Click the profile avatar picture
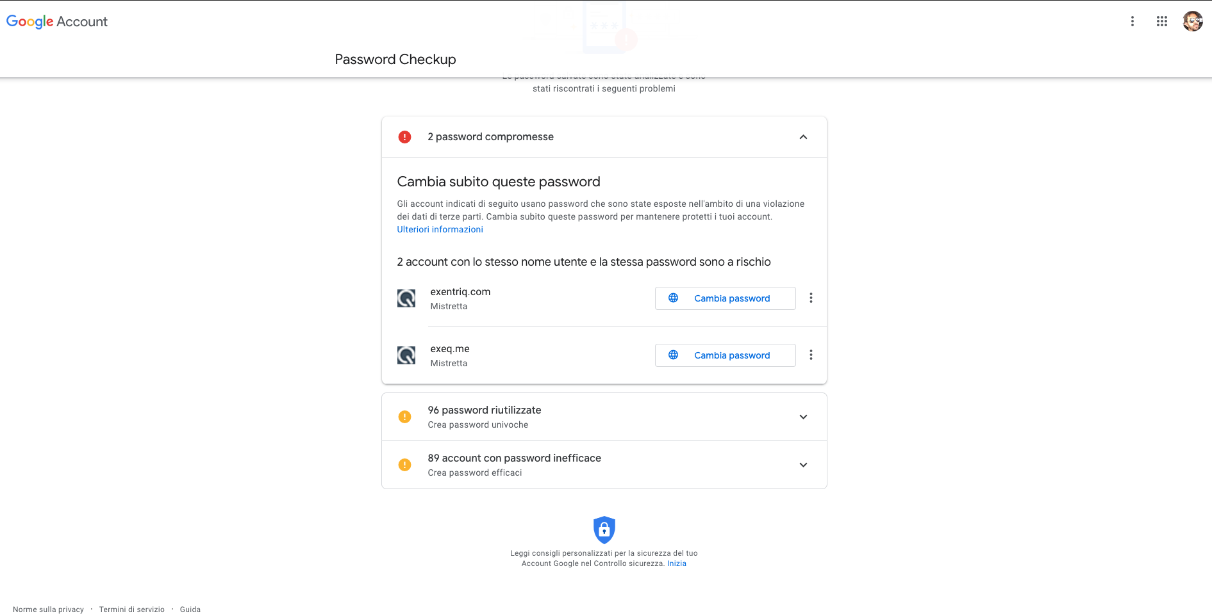This screenshot has height=614, width=1212. click(x=1192, y=21)
